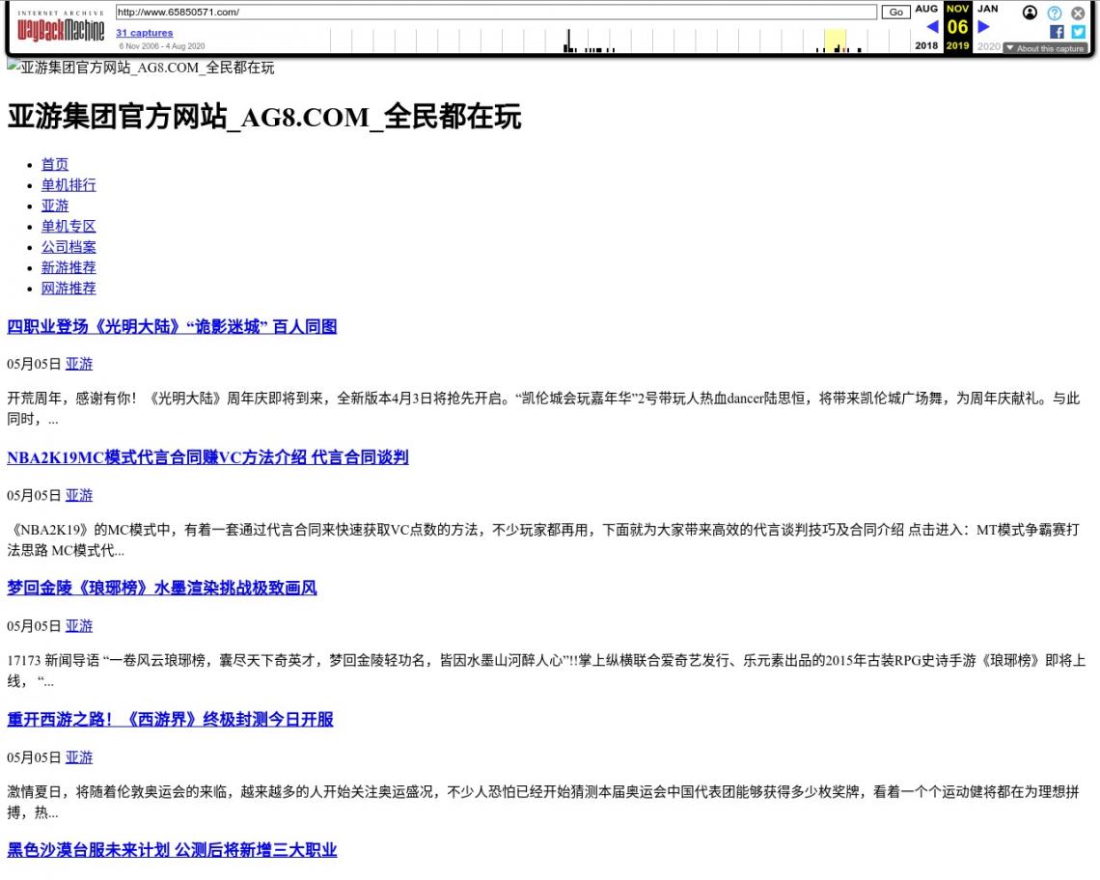This screenshot has height=880, width=1100.
Task: Click the greyed-out 2020 year label
Action: tap(988, 46)
